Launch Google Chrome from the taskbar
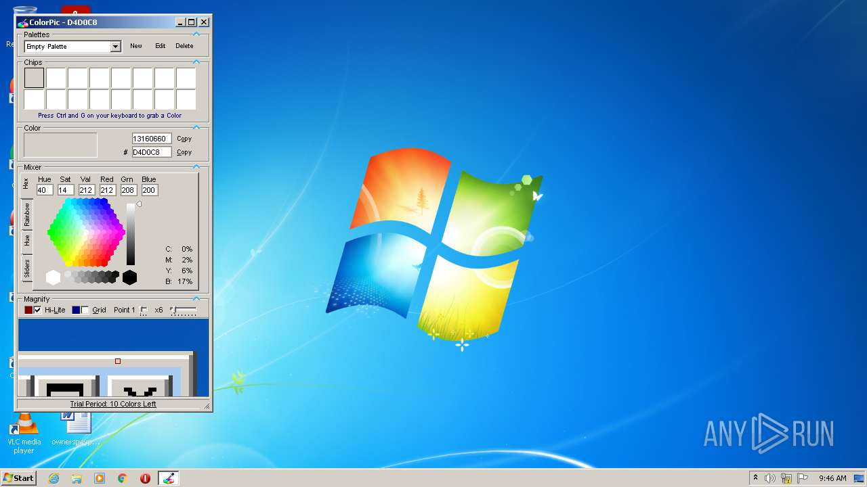 coord(123,478)
